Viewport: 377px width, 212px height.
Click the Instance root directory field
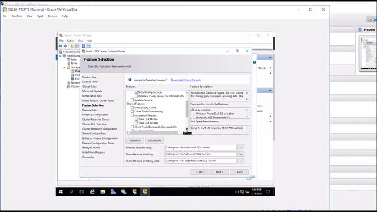pos(200,147)
